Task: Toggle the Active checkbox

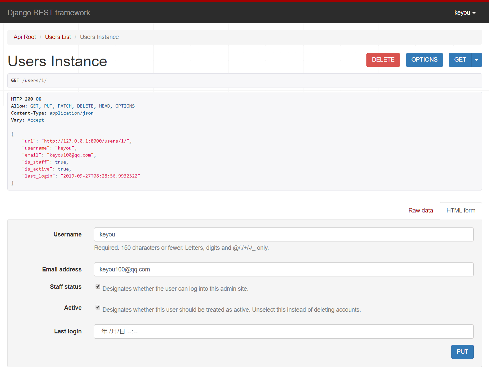Action: coord(98,307)
